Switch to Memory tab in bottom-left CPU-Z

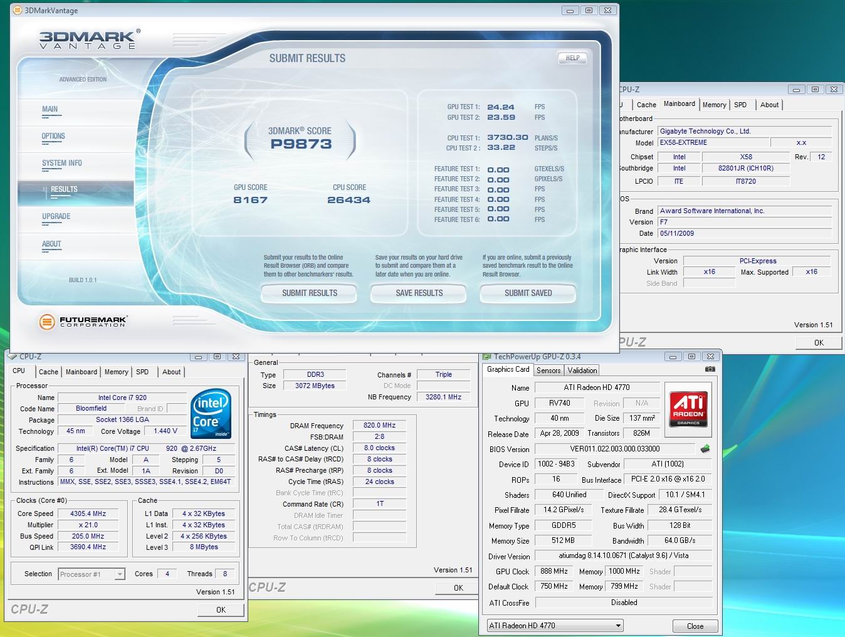116,372
